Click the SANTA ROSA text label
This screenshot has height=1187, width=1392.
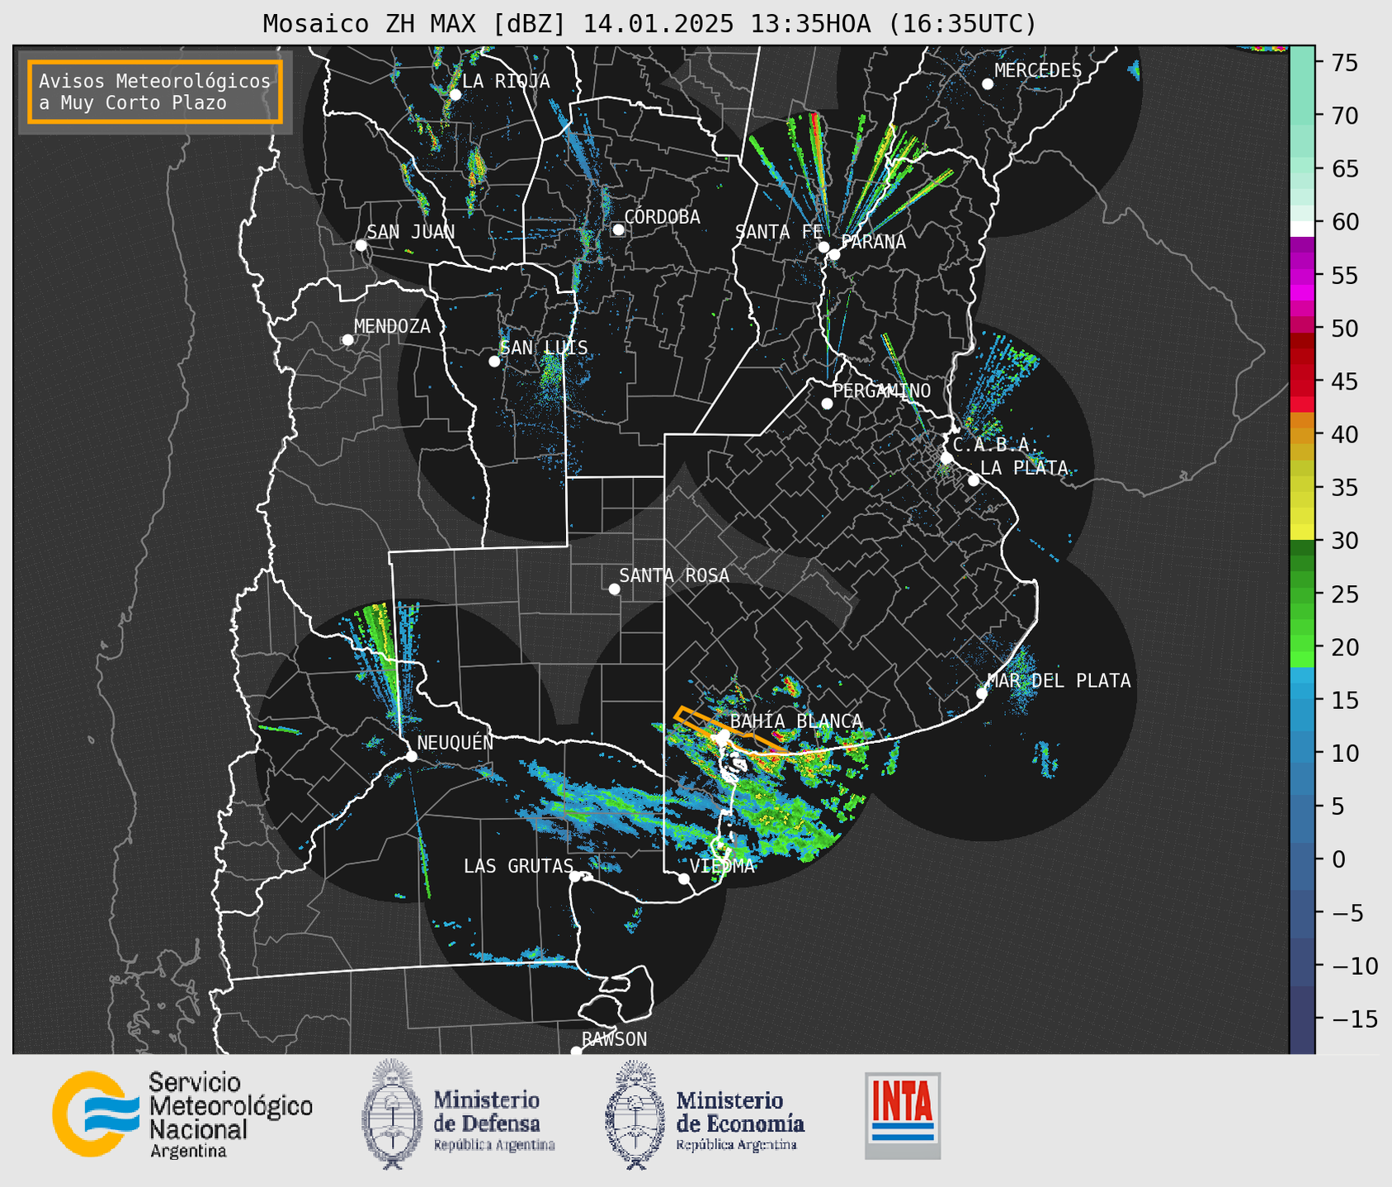coord(674,575)
